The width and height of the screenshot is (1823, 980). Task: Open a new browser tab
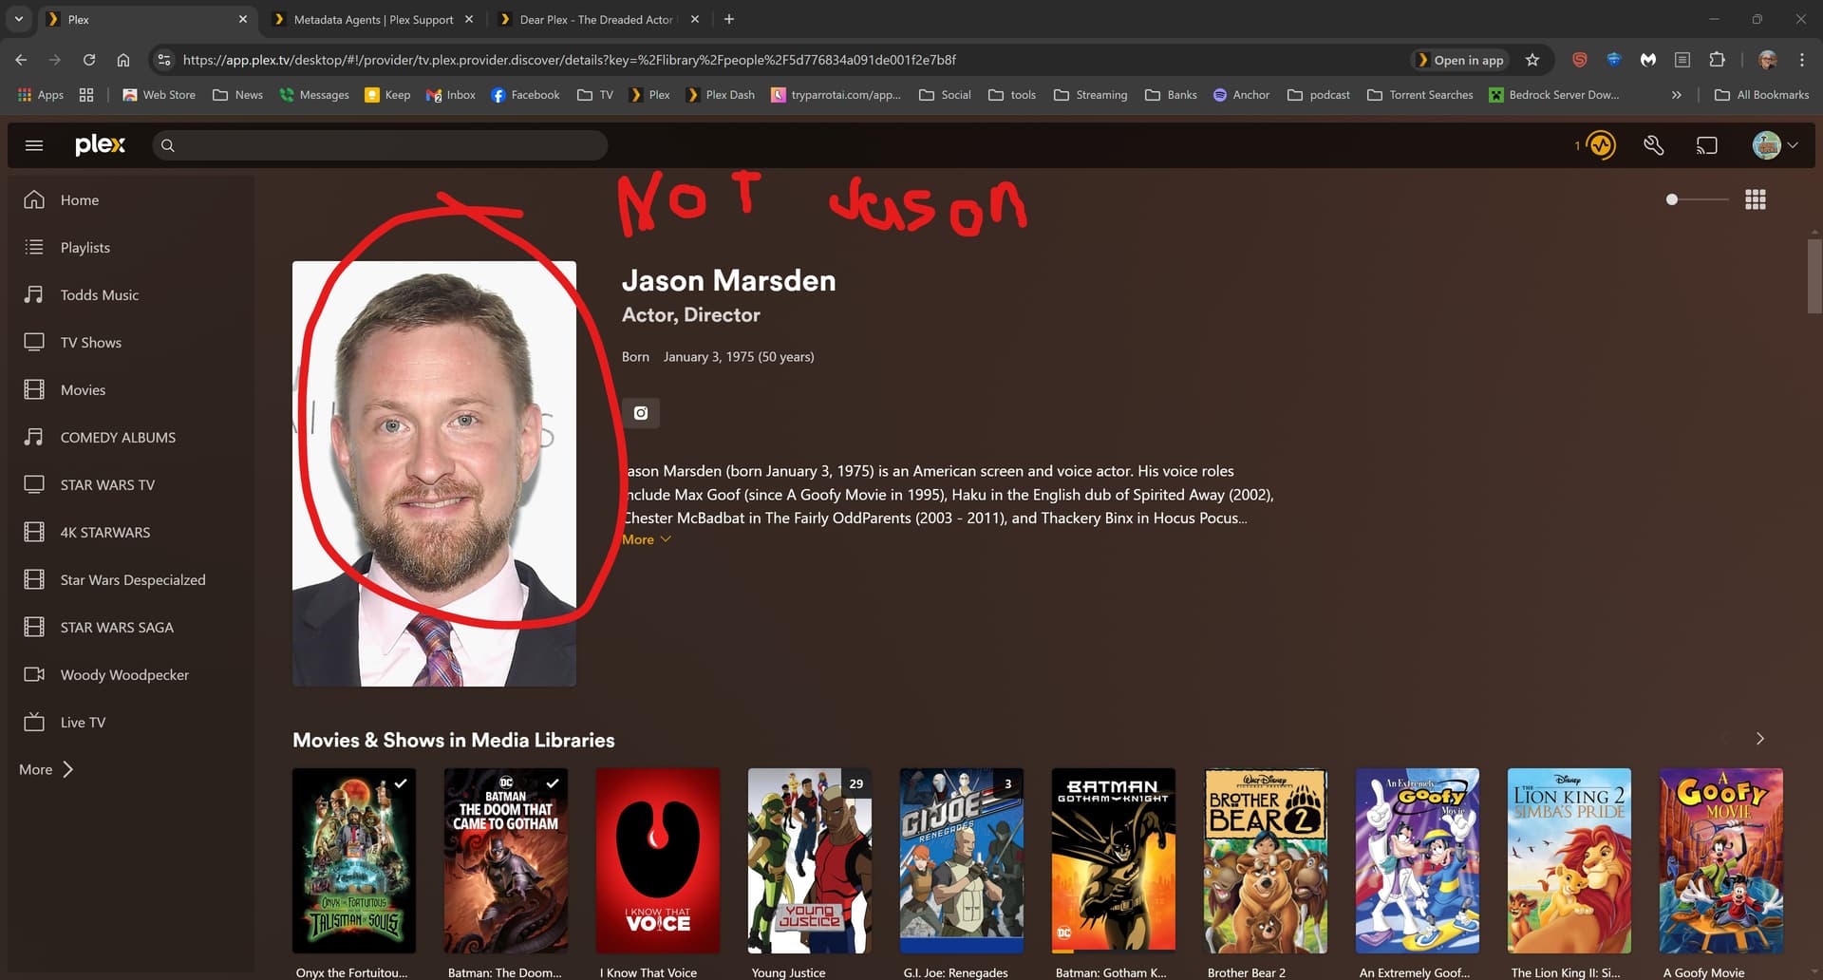[x=729, y=19]
